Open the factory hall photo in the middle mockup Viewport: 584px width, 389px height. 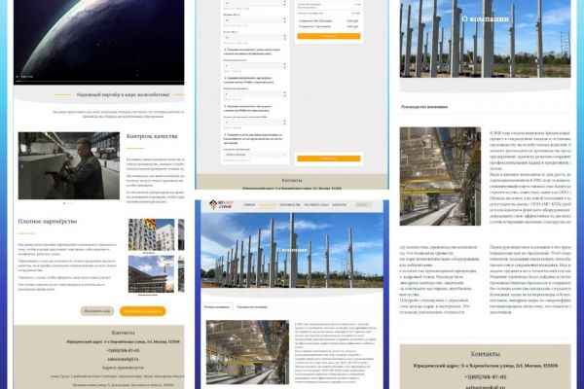pyautogui.click(x=247, y=352)
